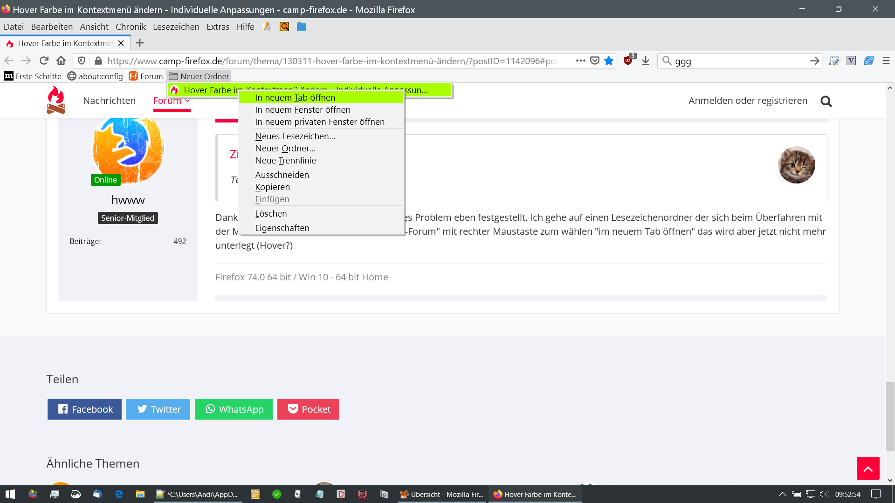Viewport: 895px width, 503px height.
Task: Click the site search magnifier icon
Action: coord(826,101)
